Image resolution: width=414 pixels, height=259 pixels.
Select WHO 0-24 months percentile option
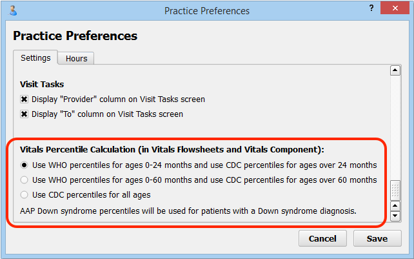point(24,165)
